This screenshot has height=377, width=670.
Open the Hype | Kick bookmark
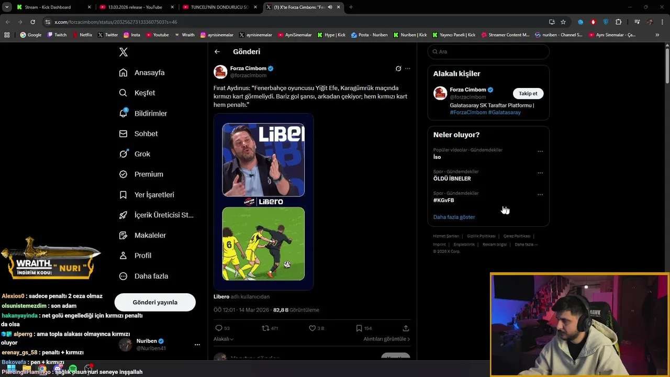[331, 35]
